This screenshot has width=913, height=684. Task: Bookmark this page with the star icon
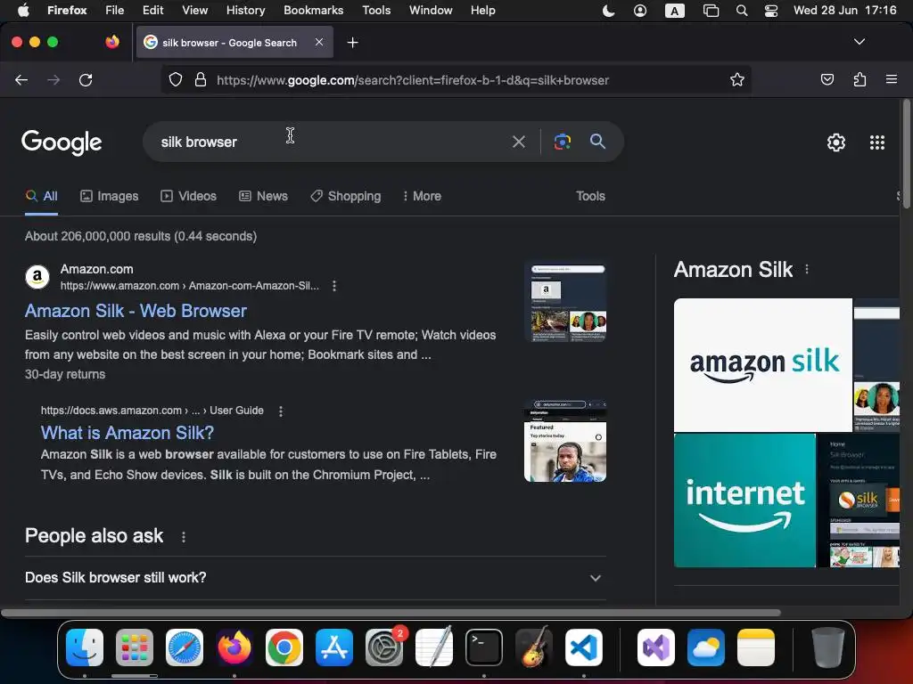[x=737, y=79]
